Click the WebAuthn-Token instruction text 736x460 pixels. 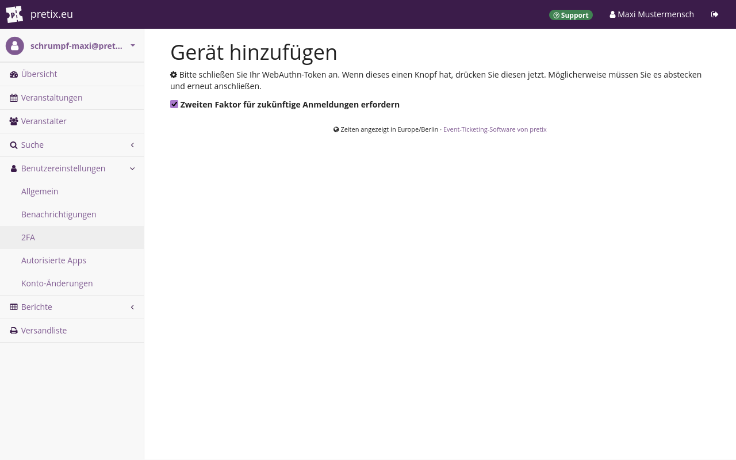click(x=436, y=80)
